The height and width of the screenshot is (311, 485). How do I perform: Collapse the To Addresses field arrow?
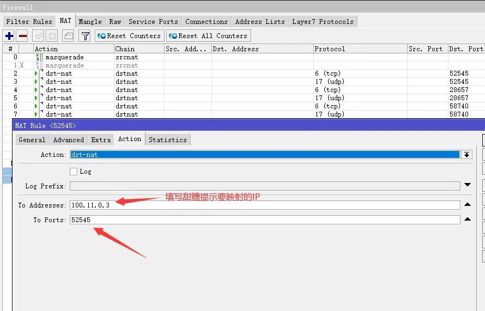coord(468,204)
